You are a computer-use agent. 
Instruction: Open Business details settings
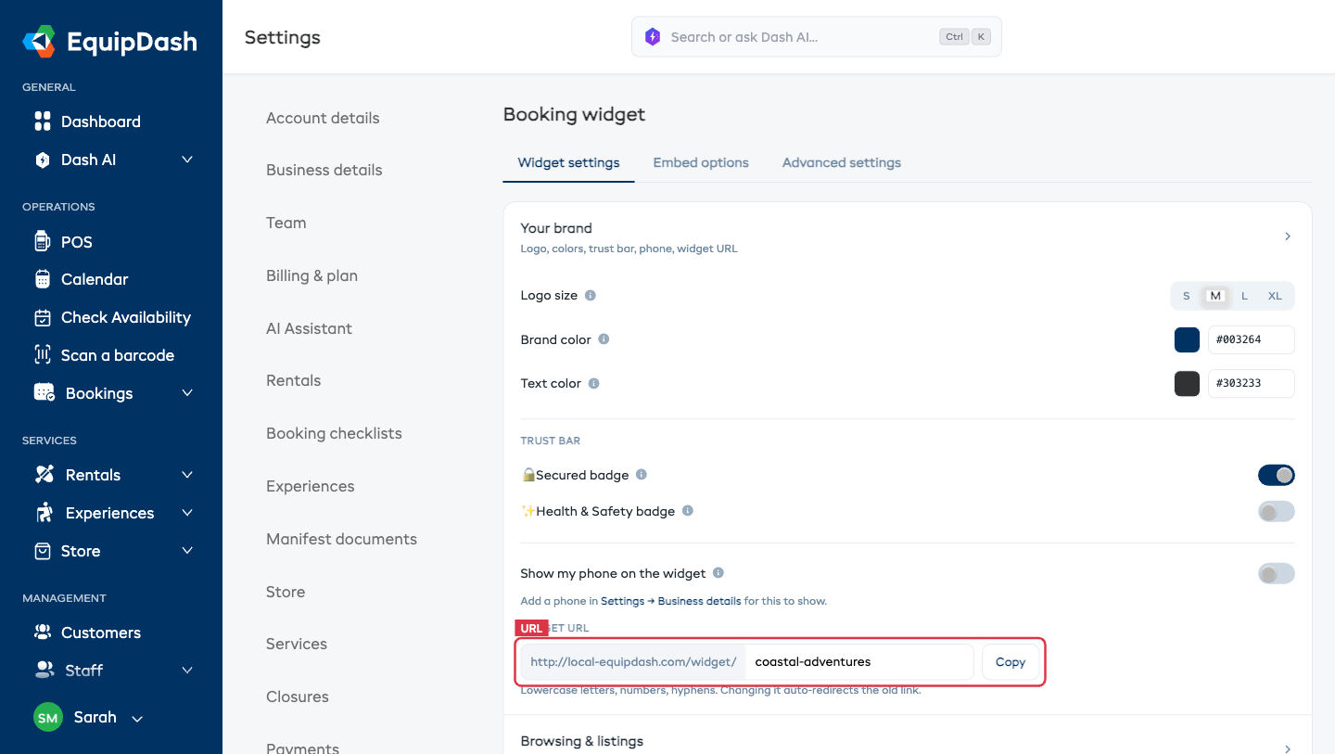click(x=324, y=170)
